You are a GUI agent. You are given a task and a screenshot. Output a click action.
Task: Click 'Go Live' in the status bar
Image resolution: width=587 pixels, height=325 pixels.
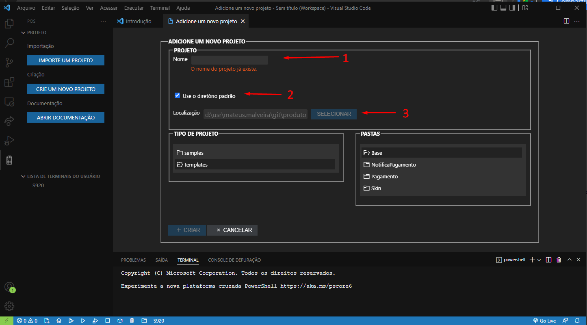[x=544, y=321]
